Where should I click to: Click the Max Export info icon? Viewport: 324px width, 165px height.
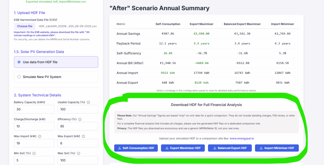83,136
